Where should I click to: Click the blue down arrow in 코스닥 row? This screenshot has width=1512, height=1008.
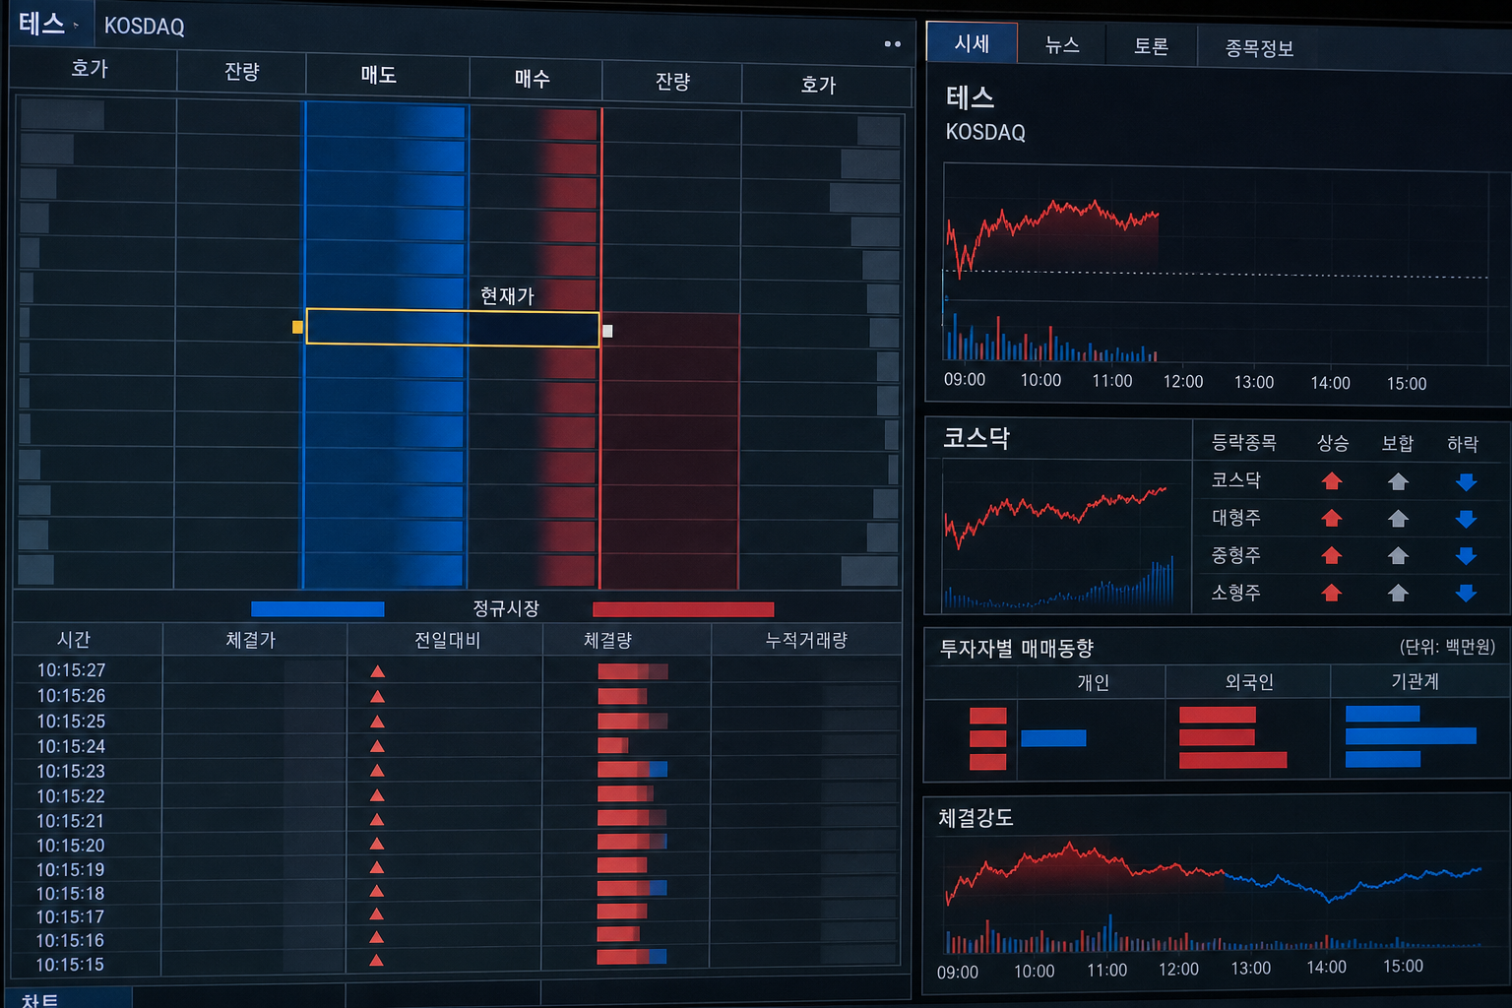[1466, 481]
